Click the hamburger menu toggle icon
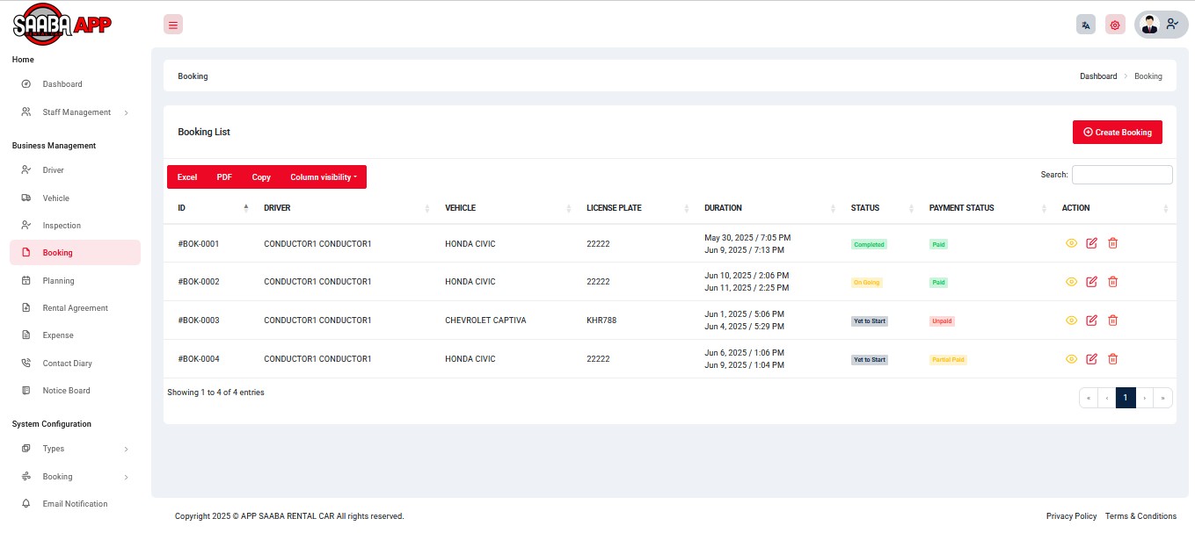1195x533 pixels. [x=173, y=25]
